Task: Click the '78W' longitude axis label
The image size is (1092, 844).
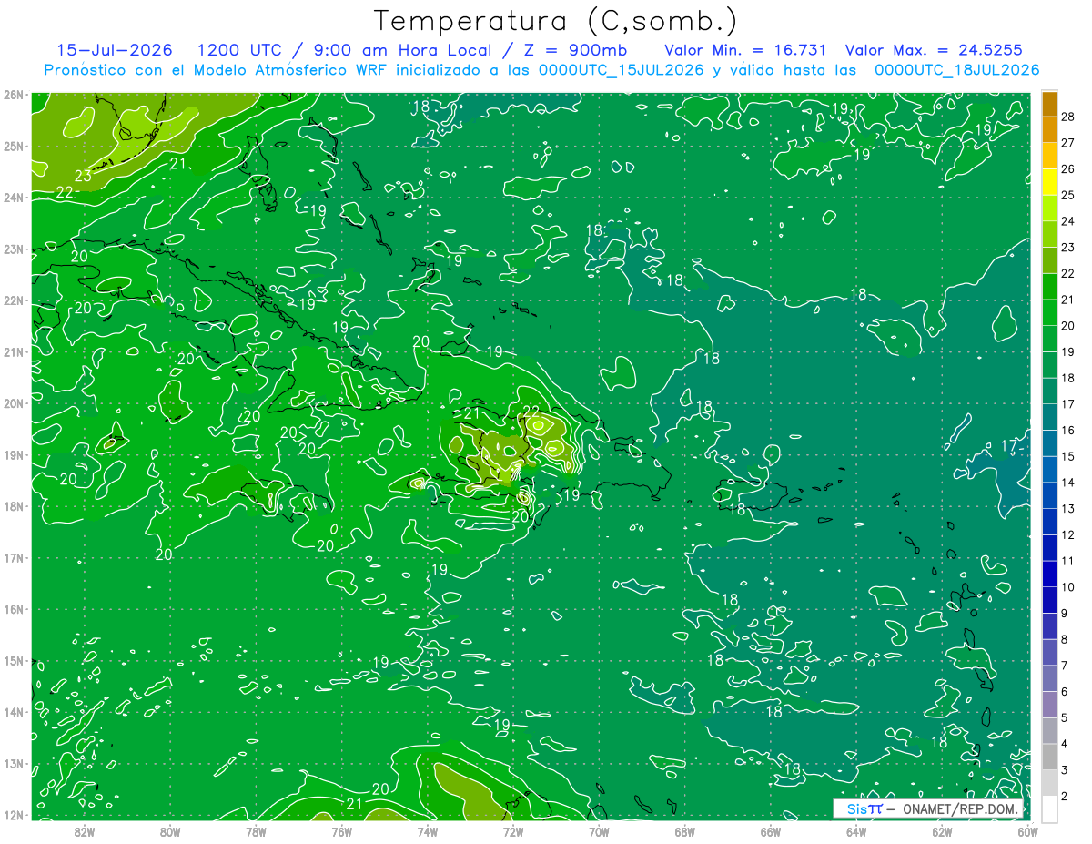Action: [256, 831]
